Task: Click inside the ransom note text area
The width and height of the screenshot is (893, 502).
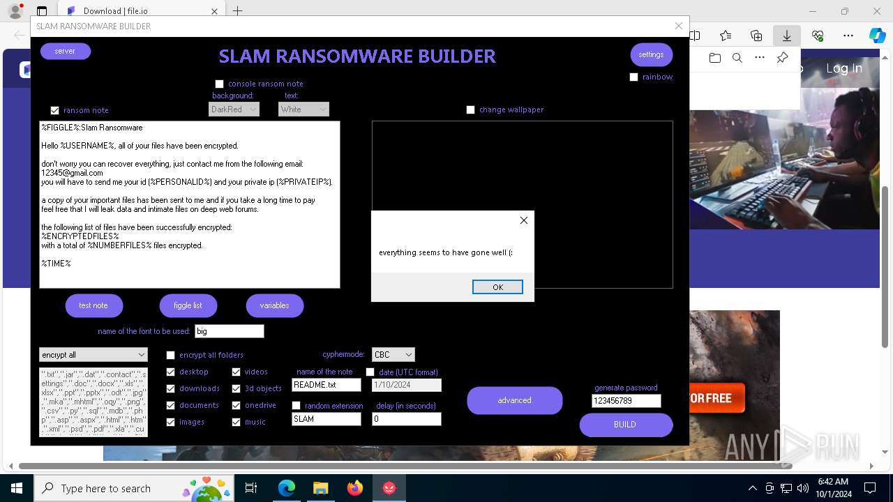Action: (x=190, y=204)
